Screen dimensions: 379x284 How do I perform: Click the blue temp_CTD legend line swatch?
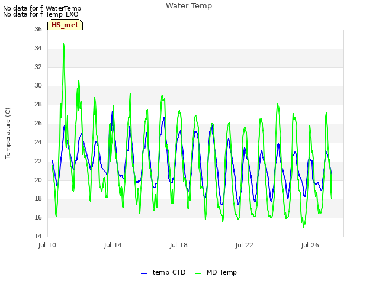tap(144, 273)
